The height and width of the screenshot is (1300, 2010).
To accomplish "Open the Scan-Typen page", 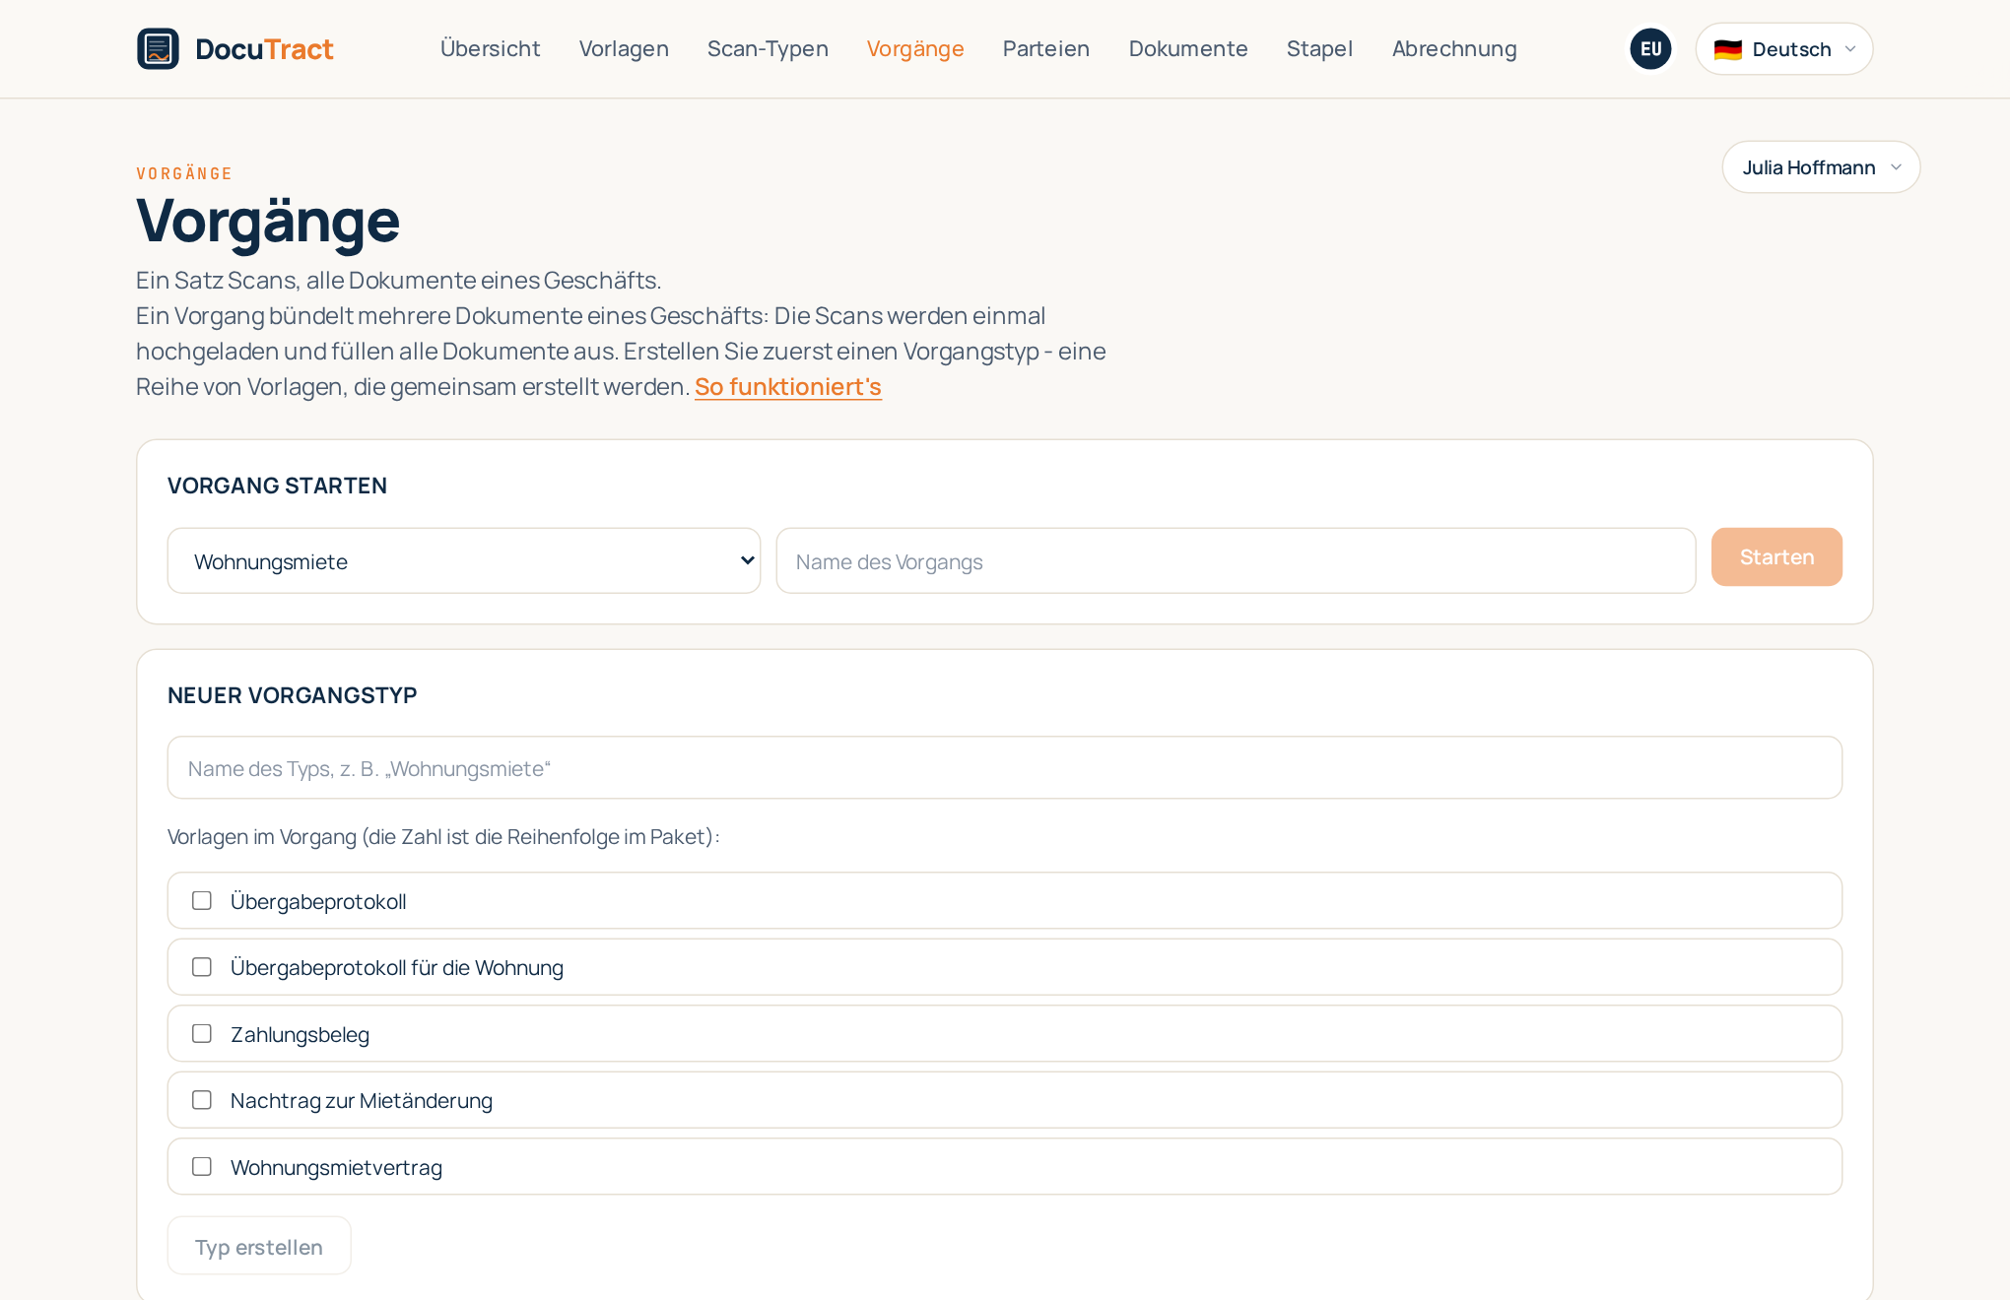I will point(768,49).
